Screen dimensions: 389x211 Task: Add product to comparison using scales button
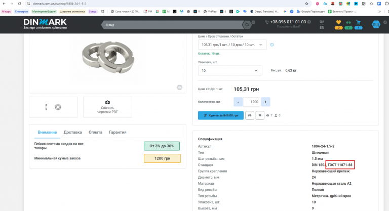(250, 115)
